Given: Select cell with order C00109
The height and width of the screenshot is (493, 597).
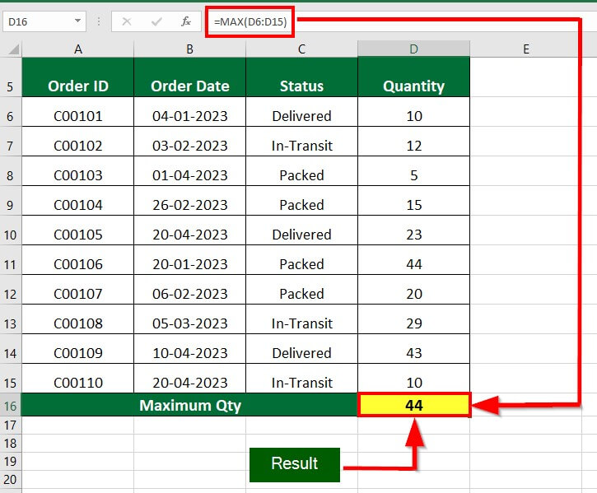Looking at the screenshot, I should (x=78, y=349).
